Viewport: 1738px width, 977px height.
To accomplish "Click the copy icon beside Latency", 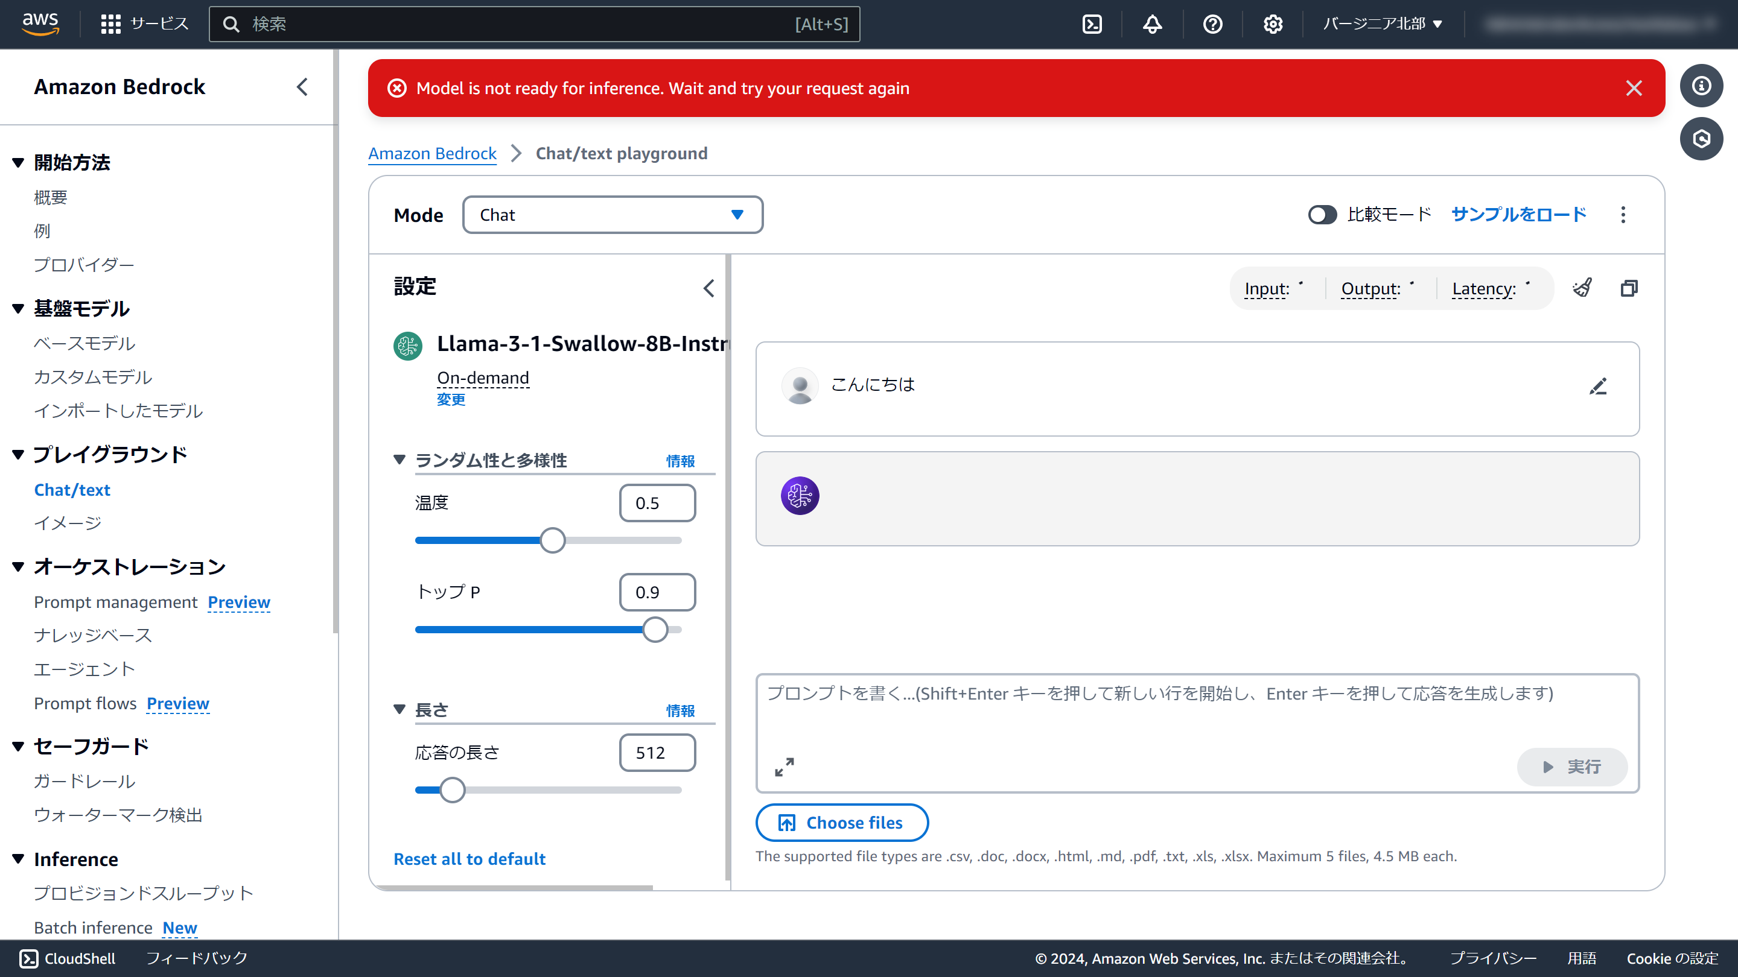I will (x=1629, y=288).
